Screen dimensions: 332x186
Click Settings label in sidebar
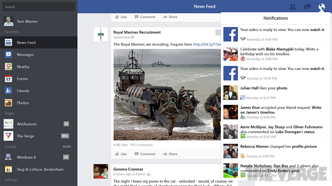pyautogui.click(x=11, y=180)
